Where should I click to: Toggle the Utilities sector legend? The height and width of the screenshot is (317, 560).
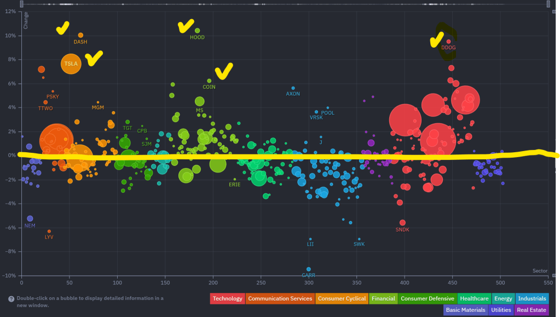coord(501,310)
